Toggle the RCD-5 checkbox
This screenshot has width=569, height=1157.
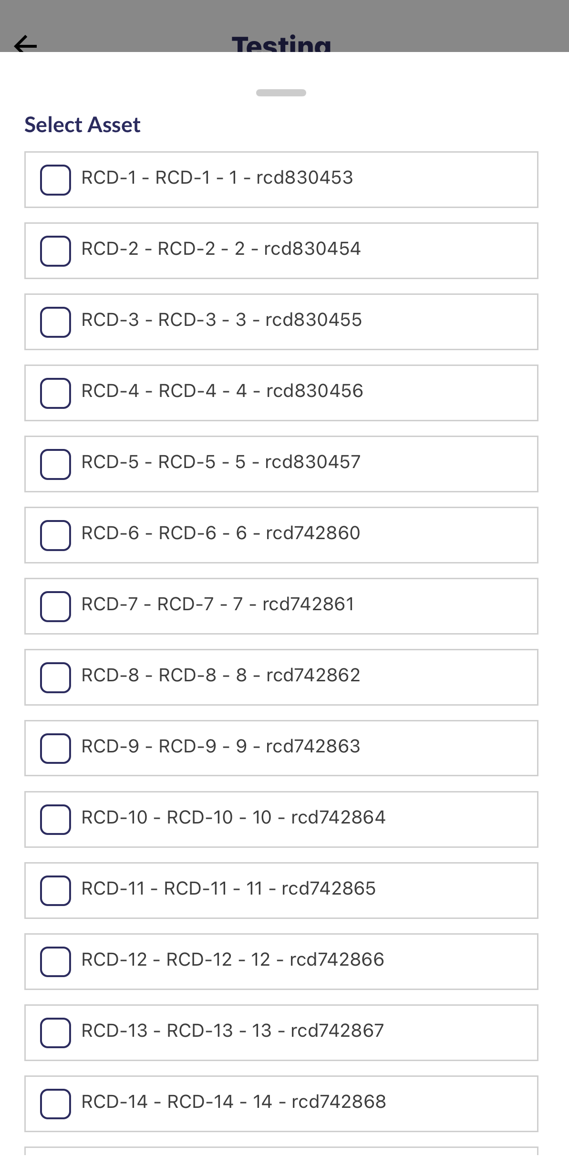click(x=55, y=464)
